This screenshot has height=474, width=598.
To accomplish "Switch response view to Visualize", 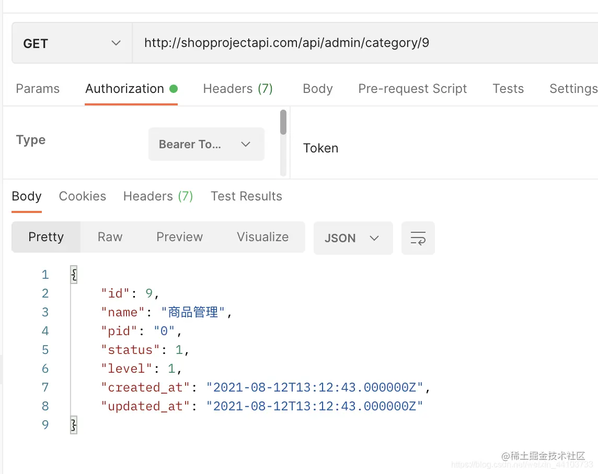I will 263,237.
